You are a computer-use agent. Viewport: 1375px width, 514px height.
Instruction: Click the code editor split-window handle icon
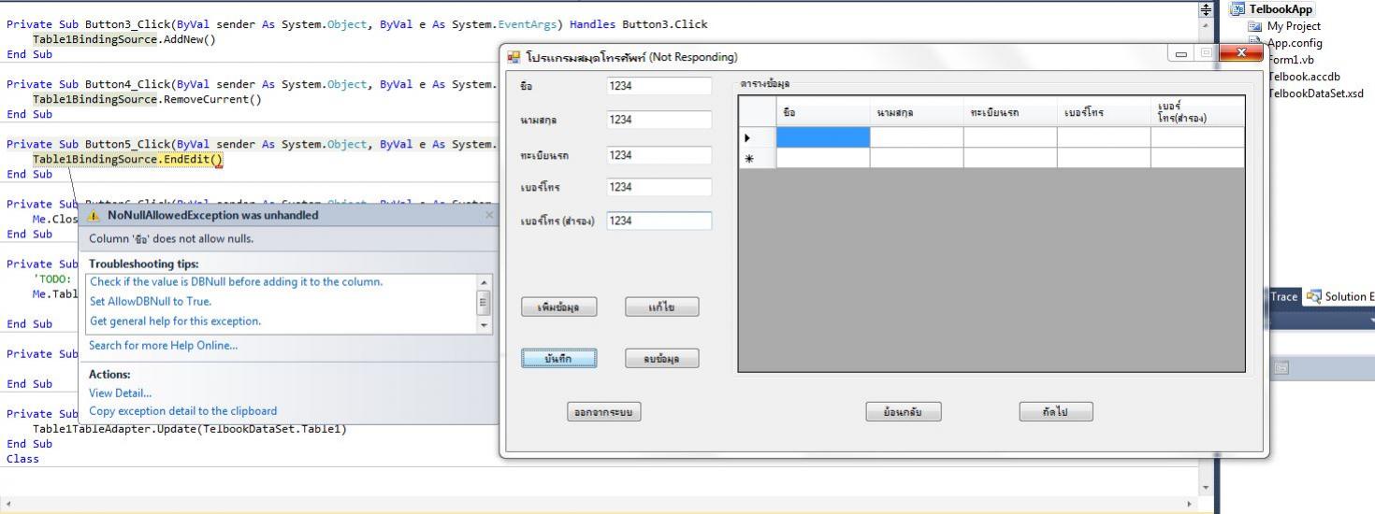1207,8
